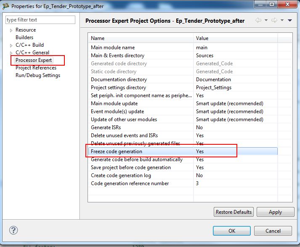Viewport: 300px width, 247px height.
Task: Select Builders in the left tree
Action: coord(24,37)
